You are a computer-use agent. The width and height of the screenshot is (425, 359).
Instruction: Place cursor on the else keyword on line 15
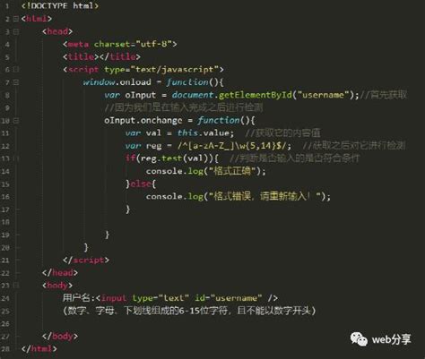[141, 184]
